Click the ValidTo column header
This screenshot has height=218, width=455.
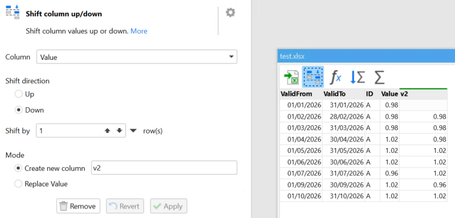(x=344, y=94)
